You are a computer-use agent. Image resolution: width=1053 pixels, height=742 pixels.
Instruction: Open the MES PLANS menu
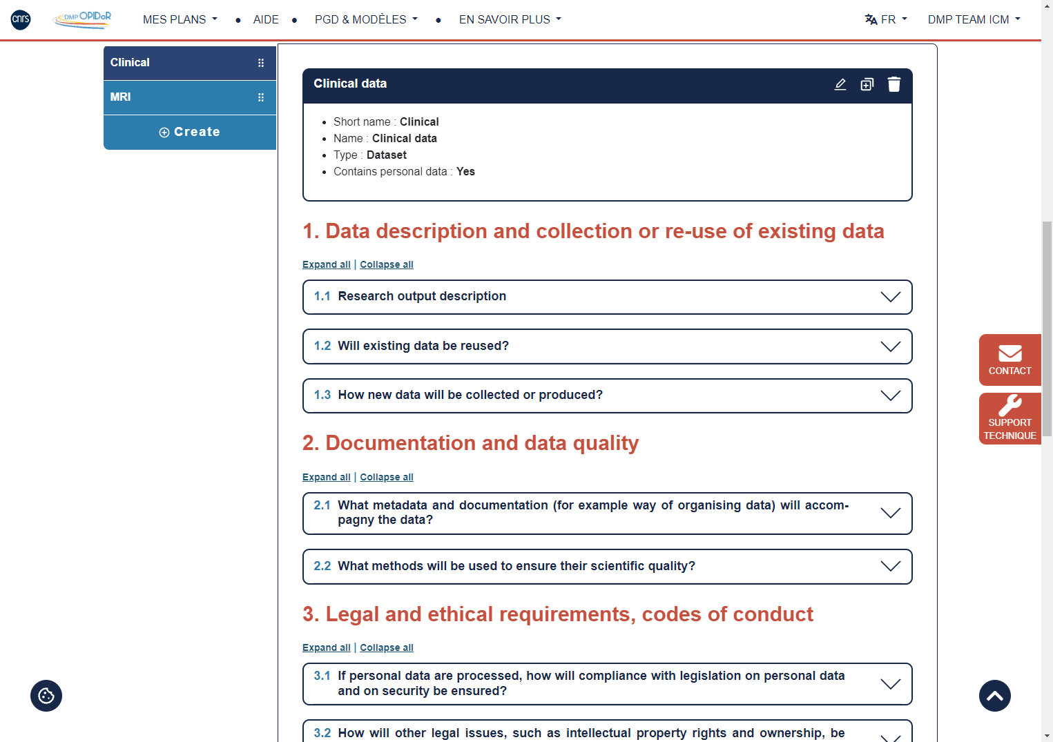coord(180,19)
